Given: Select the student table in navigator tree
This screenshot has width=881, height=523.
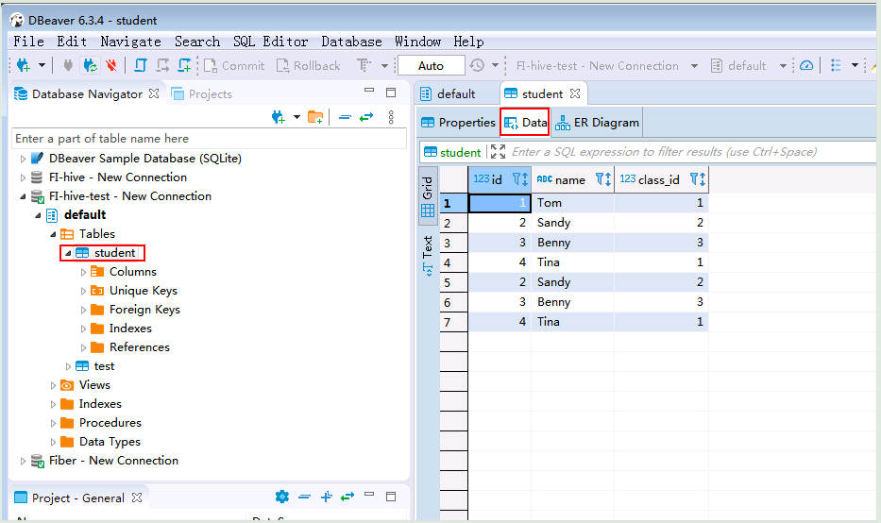Looking at the screenshot, I should coord(114,253).
